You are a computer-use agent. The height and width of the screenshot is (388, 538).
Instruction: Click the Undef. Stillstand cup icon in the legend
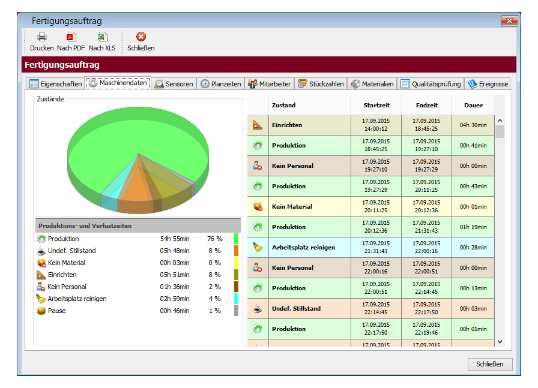pyautogui.click(x=41, y=251)
